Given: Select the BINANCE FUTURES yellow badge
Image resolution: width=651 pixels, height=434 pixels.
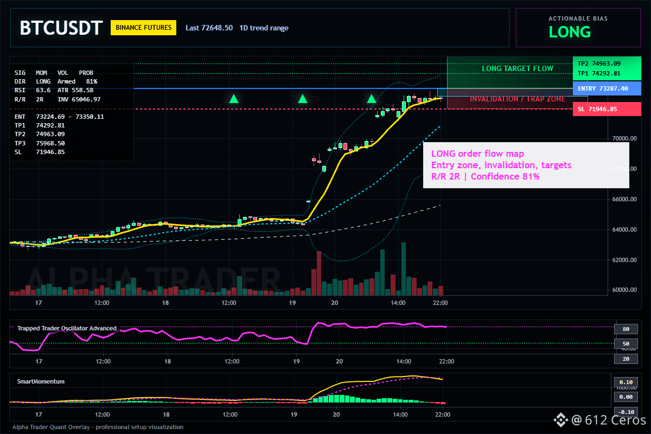Looking at the screenshot, I should [x=143, y=28].
